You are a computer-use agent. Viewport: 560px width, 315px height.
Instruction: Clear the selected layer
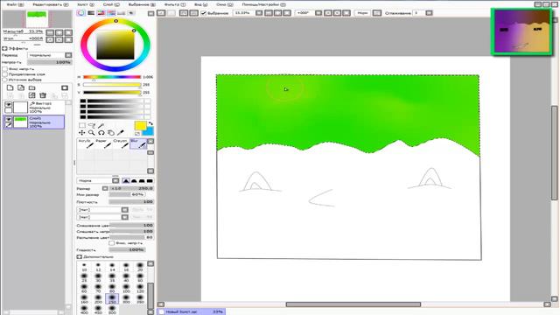tap(32, 95)
